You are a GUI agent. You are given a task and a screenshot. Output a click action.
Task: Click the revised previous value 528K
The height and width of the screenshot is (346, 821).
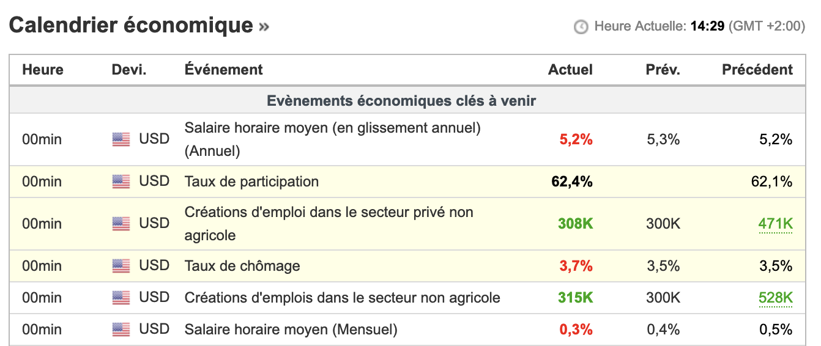tap(775, 298)
